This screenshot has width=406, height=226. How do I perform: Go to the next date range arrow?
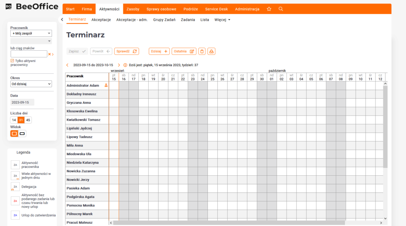point(119,65)
